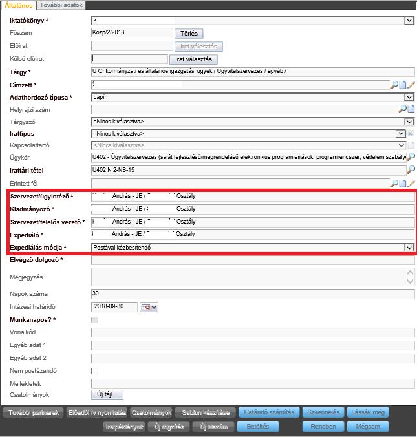Search for a Címzett with magnifier icon

tap(394, 85)
